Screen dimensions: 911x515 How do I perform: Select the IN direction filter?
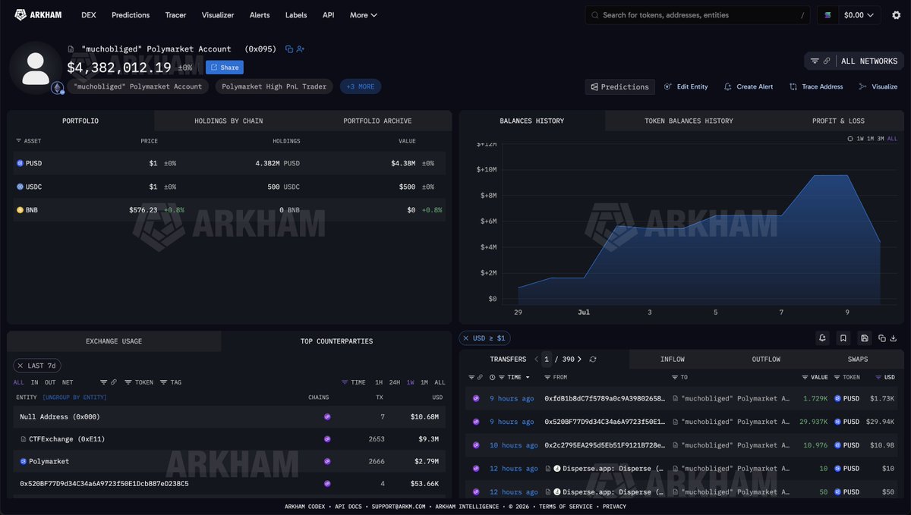click(34, 382)
